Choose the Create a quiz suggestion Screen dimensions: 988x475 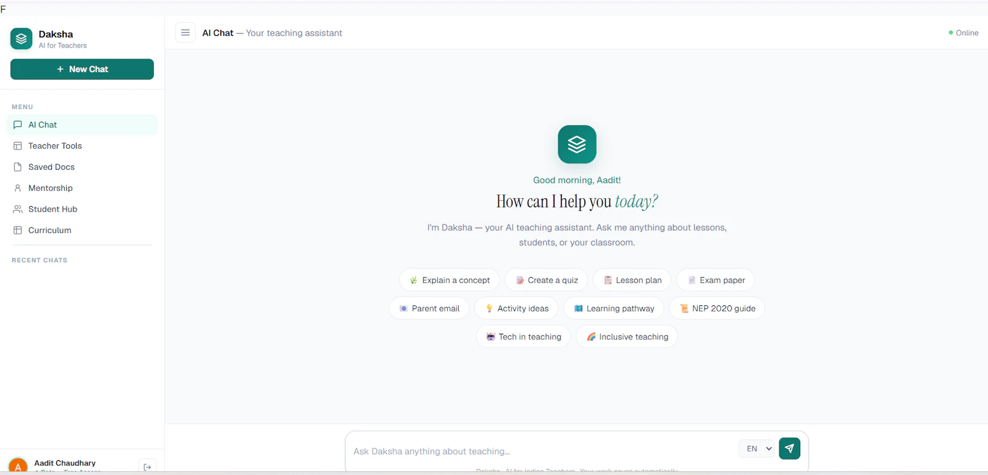point(546,280)
